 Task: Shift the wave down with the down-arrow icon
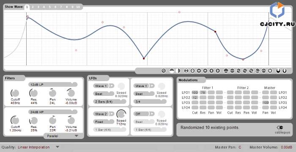click(199, 71)
